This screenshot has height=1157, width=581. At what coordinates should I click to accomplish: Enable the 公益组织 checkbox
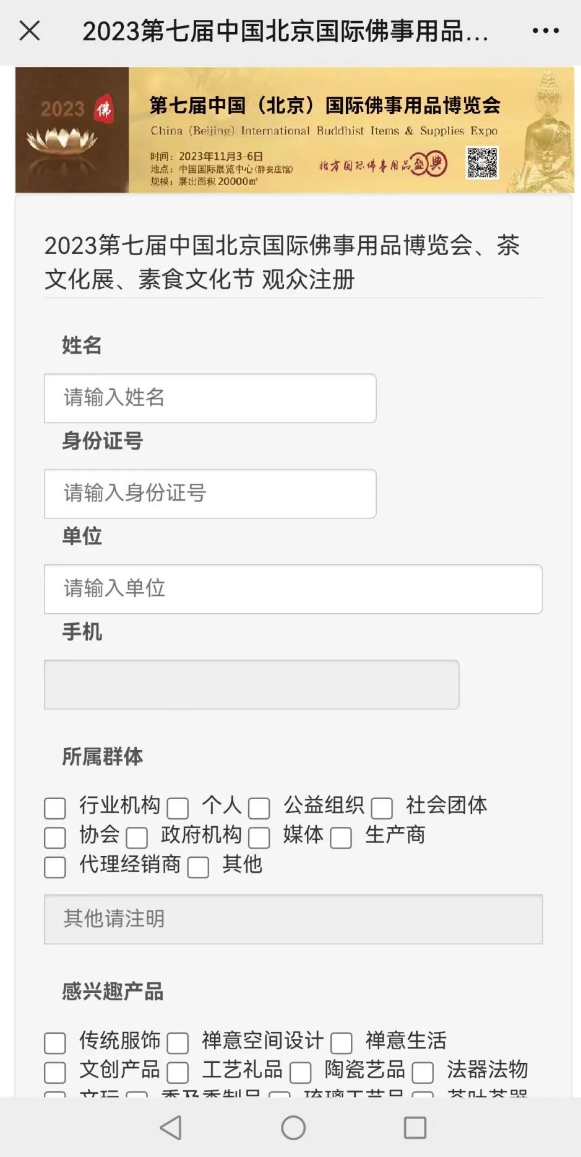pyautogui.click(x=259, y=808)
